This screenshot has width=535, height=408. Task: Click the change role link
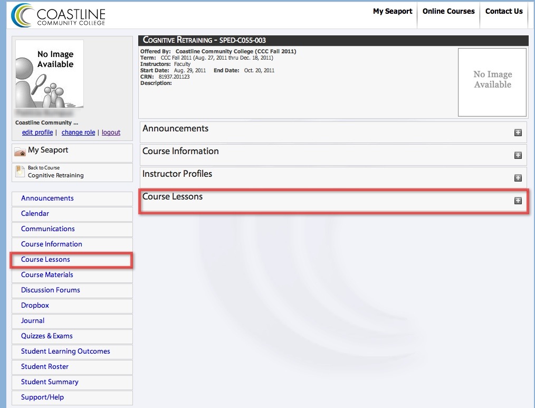78,132
